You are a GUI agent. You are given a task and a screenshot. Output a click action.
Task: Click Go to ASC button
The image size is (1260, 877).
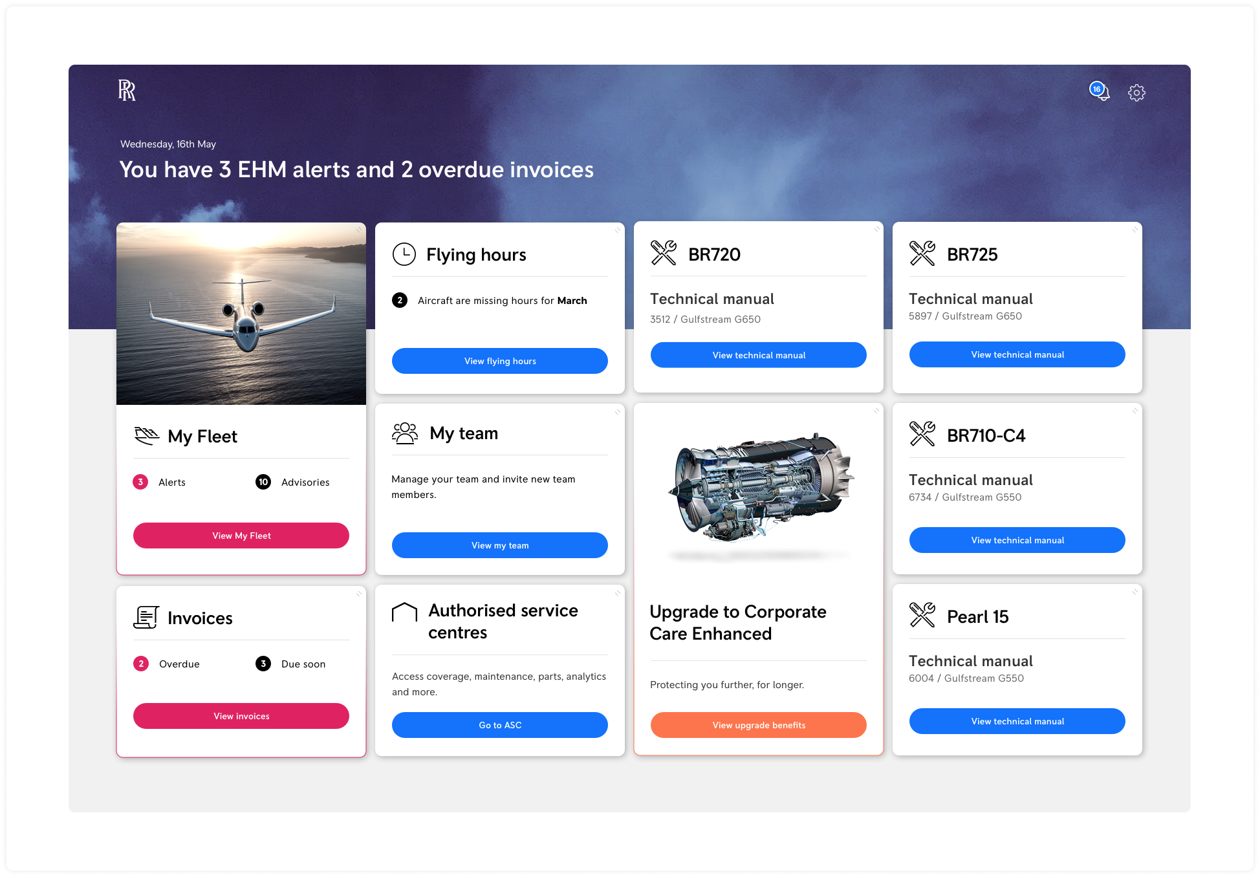coord(499,725)
